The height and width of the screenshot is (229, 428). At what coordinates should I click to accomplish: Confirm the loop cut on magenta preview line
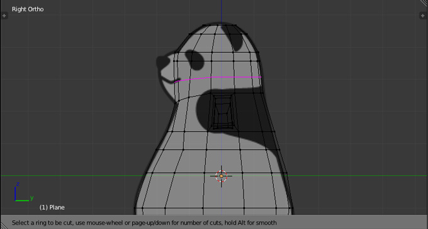218,78
